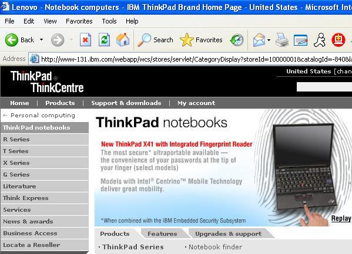
Task: Open the Favorites star toolbar button
Action: (x=201, y=40)
